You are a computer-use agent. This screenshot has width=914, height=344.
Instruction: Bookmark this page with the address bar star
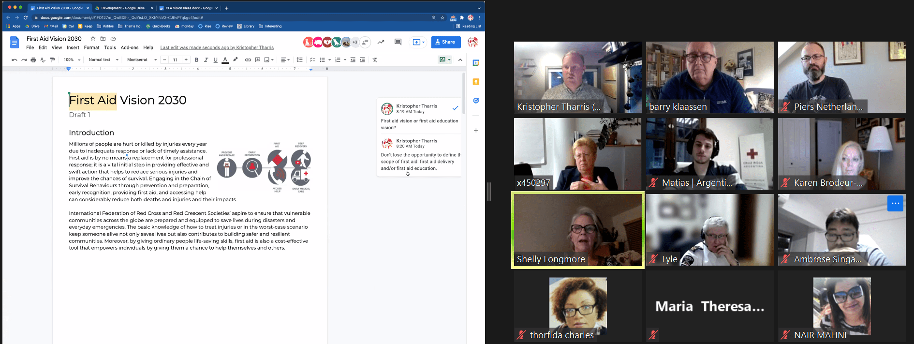442,18
